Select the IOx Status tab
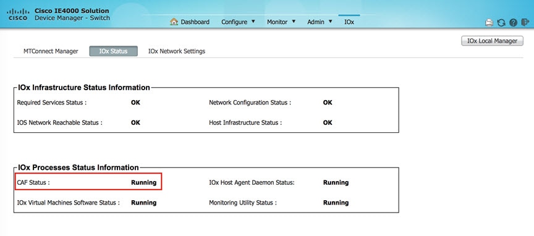Viewport: 534px width, 236px height. (x=113, y=51)
